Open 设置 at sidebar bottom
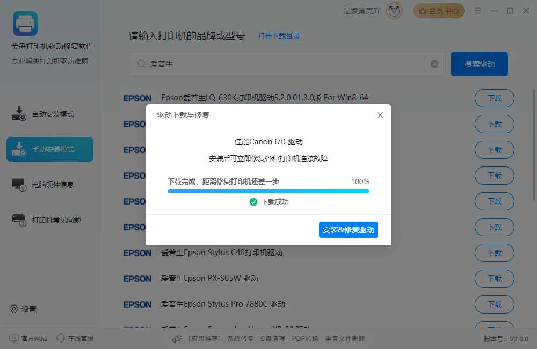The height and width of the screenshot is (349, 537). [23, 309]
